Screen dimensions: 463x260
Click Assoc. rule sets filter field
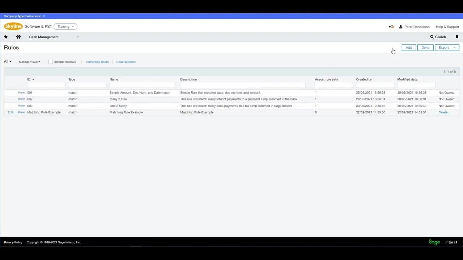click(x=334, y=85)
